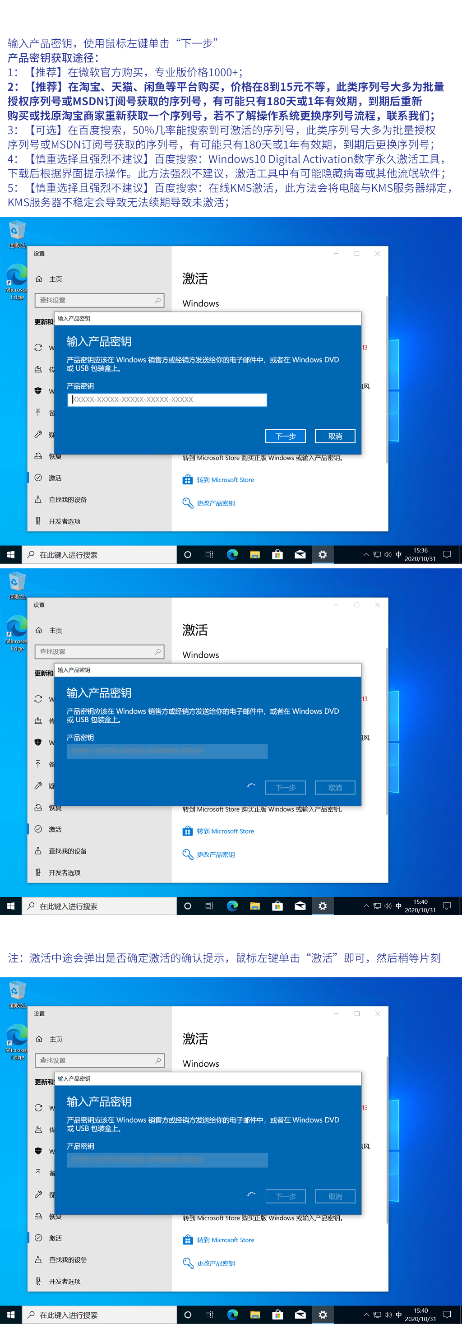
Task: Click note '注：激活中途会弹出是否确定激活的确认提示'
Action: pos(224,958)
